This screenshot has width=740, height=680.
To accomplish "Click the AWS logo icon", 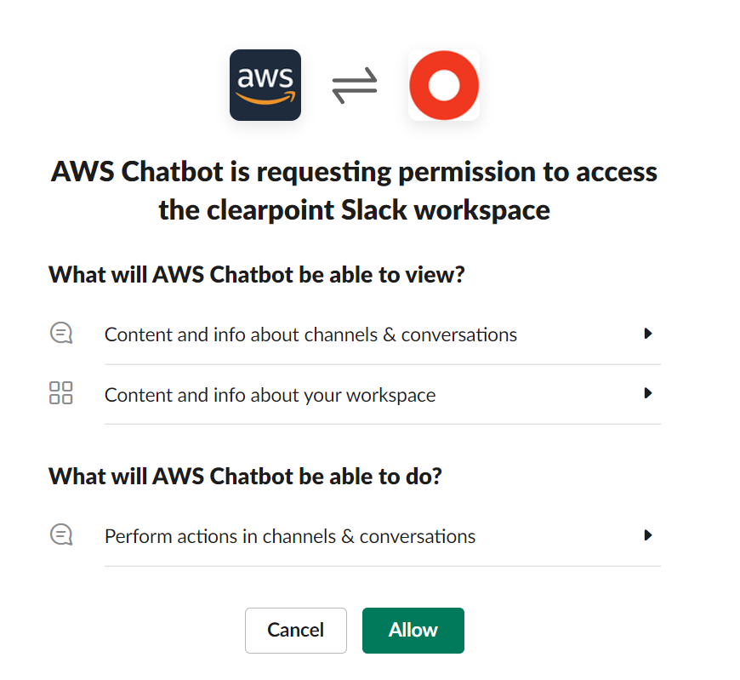I will pos(265,85).
